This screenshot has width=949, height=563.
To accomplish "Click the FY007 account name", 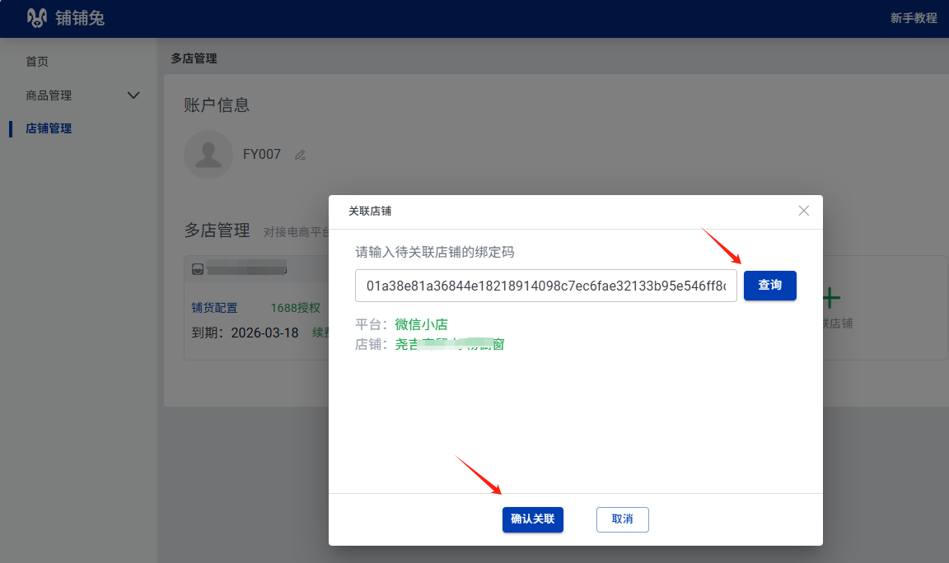I will pos(262,155).
